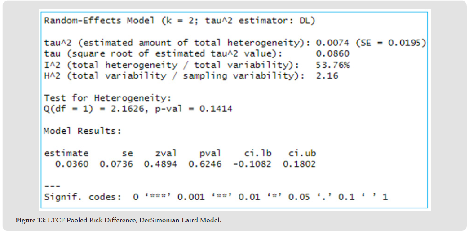Click the Signif. codes legend line
Screen dimensions: 469x234
(x=216, y=197)
